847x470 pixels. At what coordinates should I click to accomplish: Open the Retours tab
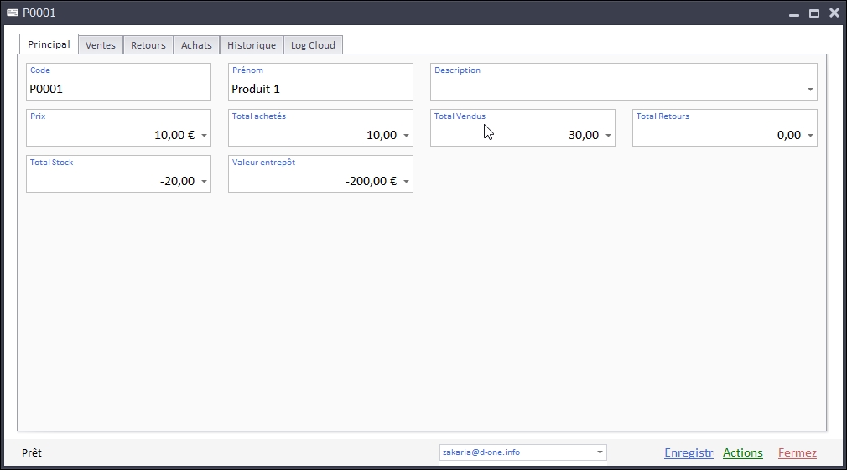click(148, 45)
